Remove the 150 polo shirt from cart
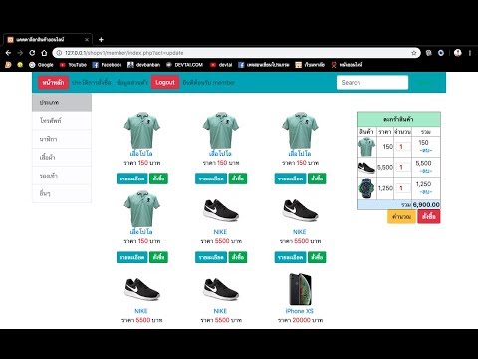Viewport: 478px width, 359px height. click(426, 151)
